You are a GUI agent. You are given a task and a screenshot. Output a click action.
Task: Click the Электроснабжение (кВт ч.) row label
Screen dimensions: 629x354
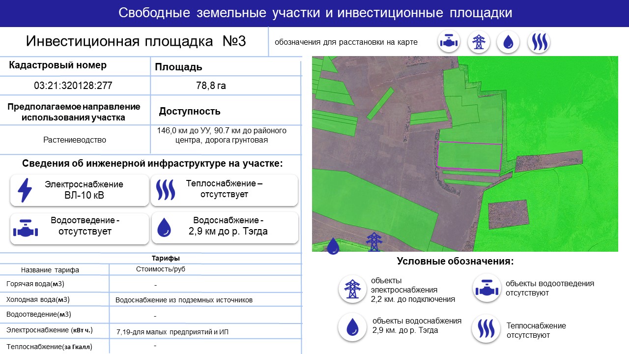tap(49, 330)
